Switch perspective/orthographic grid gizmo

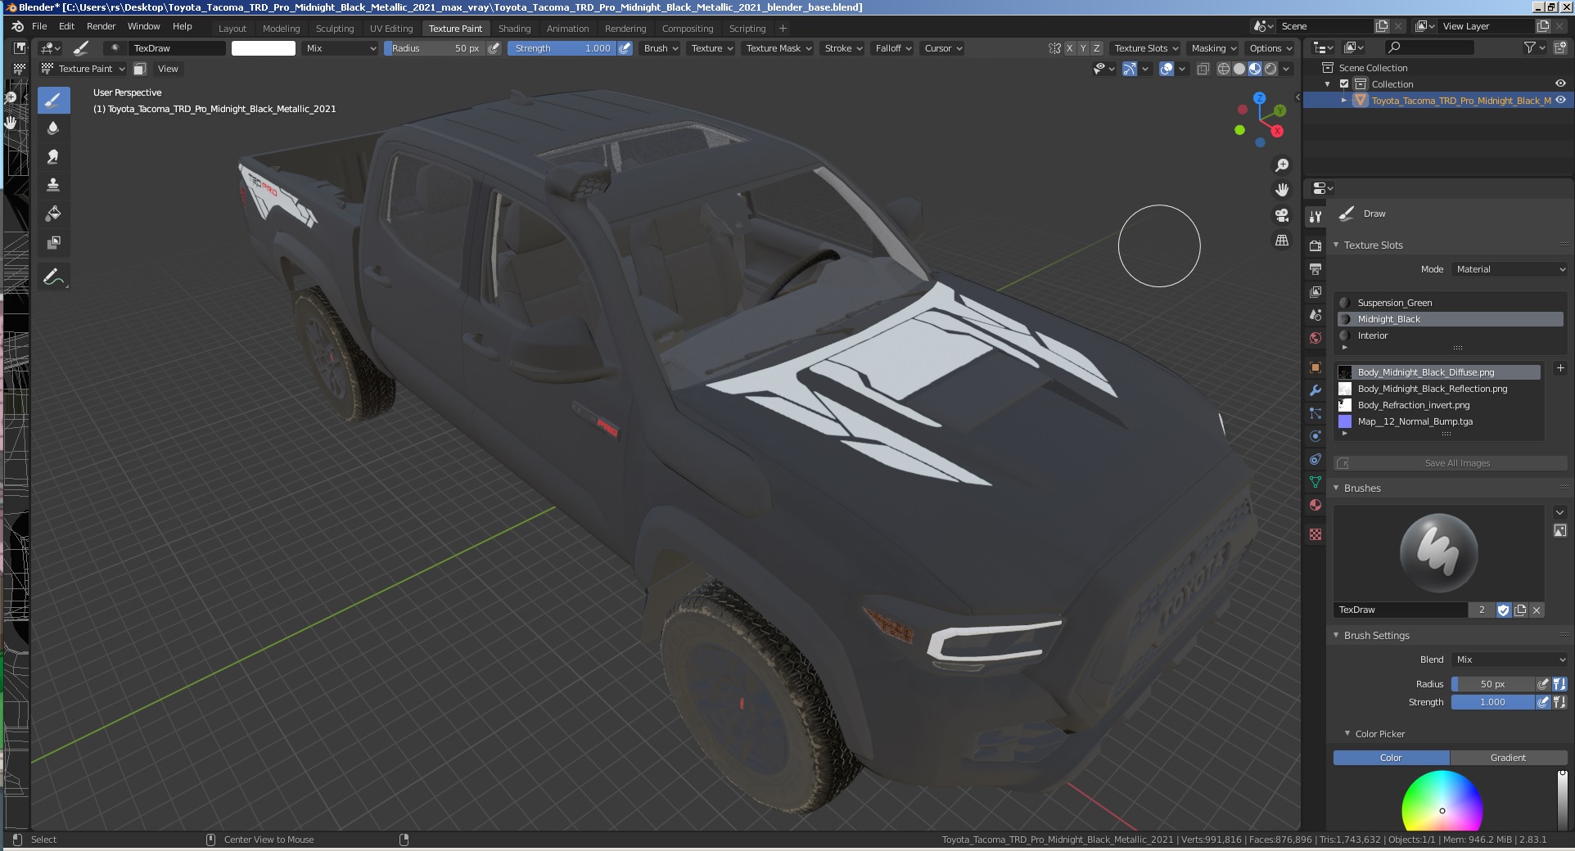pos(1282,241)
